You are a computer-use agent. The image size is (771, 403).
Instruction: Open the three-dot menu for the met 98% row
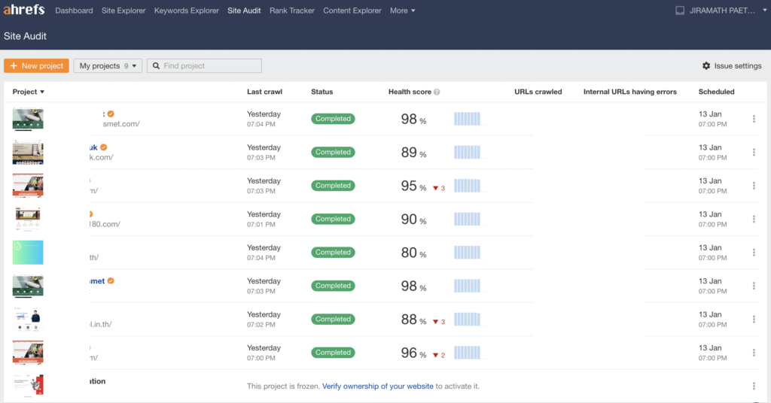pos(754,286)
